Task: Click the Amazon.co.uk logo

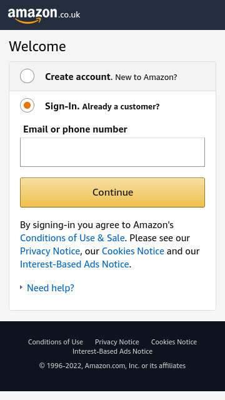Action: (44, 16)
